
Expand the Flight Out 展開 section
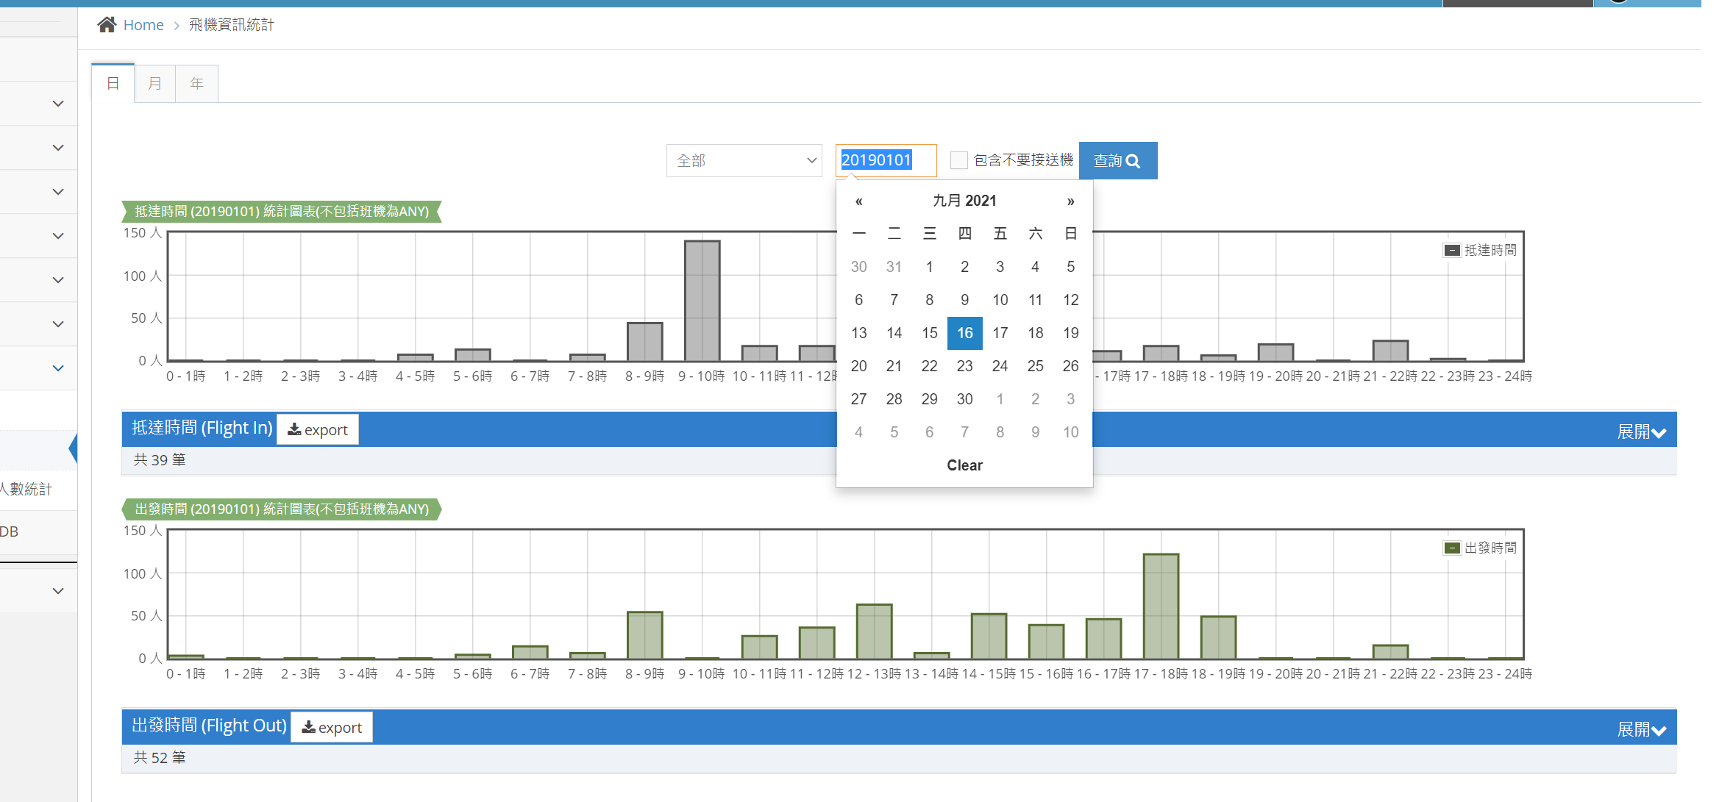[x=1641, y=729]
